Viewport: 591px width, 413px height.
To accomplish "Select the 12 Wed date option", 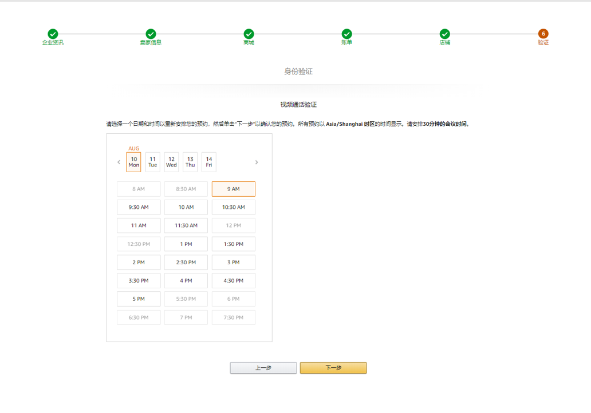I will tap(171, 162).
